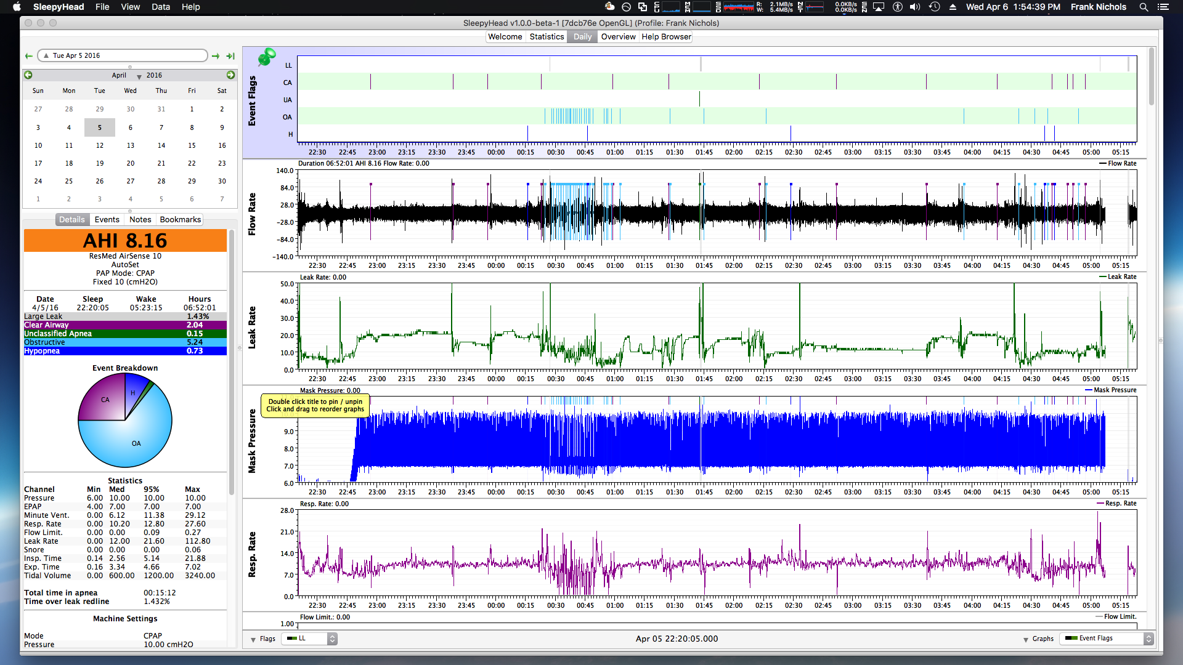Switch to the Statistics tab
Screen dimensions: 1183x665
(x=547, y=37)
